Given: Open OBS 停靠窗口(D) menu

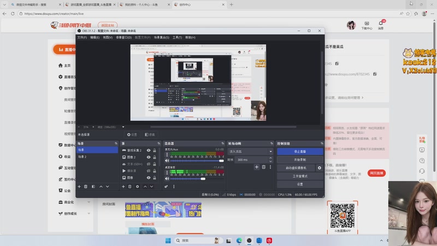Looking at the screenshot, I should tap(124, 37).
